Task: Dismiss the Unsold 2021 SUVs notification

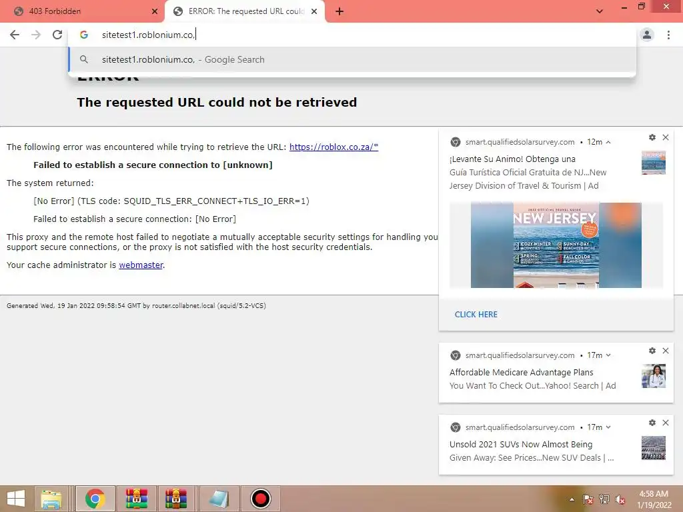Action: 666,422
